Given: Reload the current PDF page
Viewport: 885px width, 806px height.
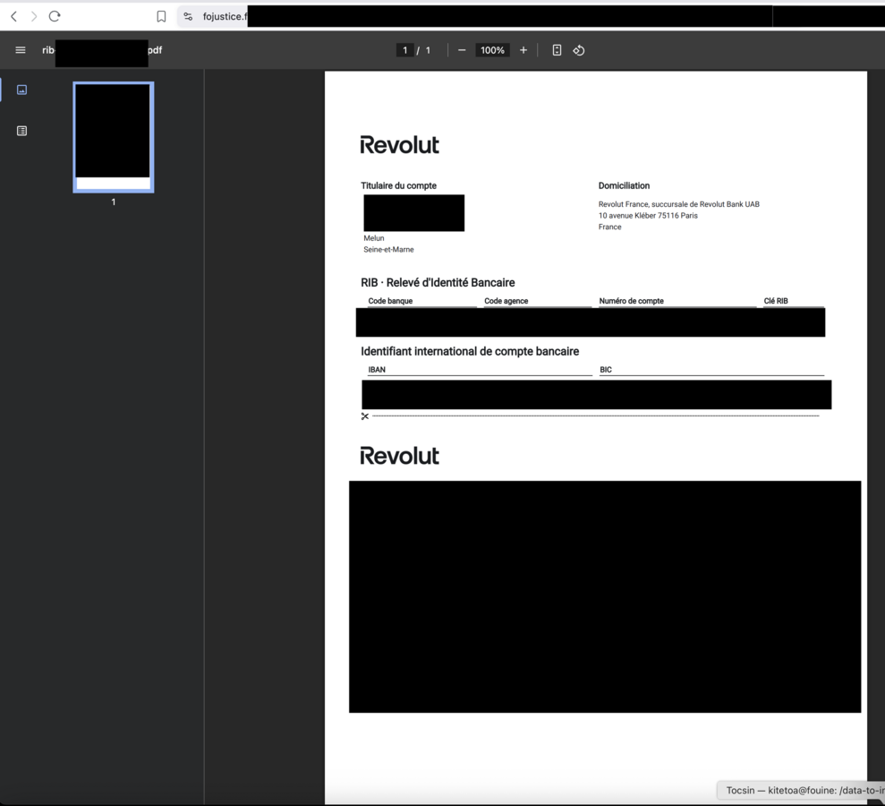Looking at the screenshot, I should pos(55,16).
